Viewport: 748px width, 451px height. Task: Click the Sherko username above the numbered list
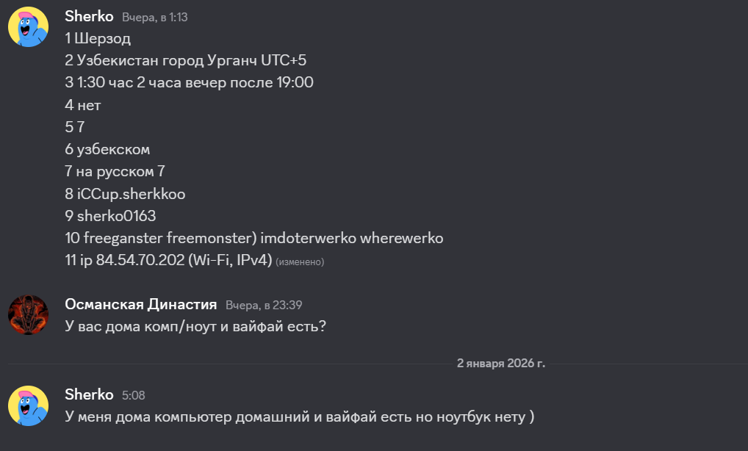point(89,16)
